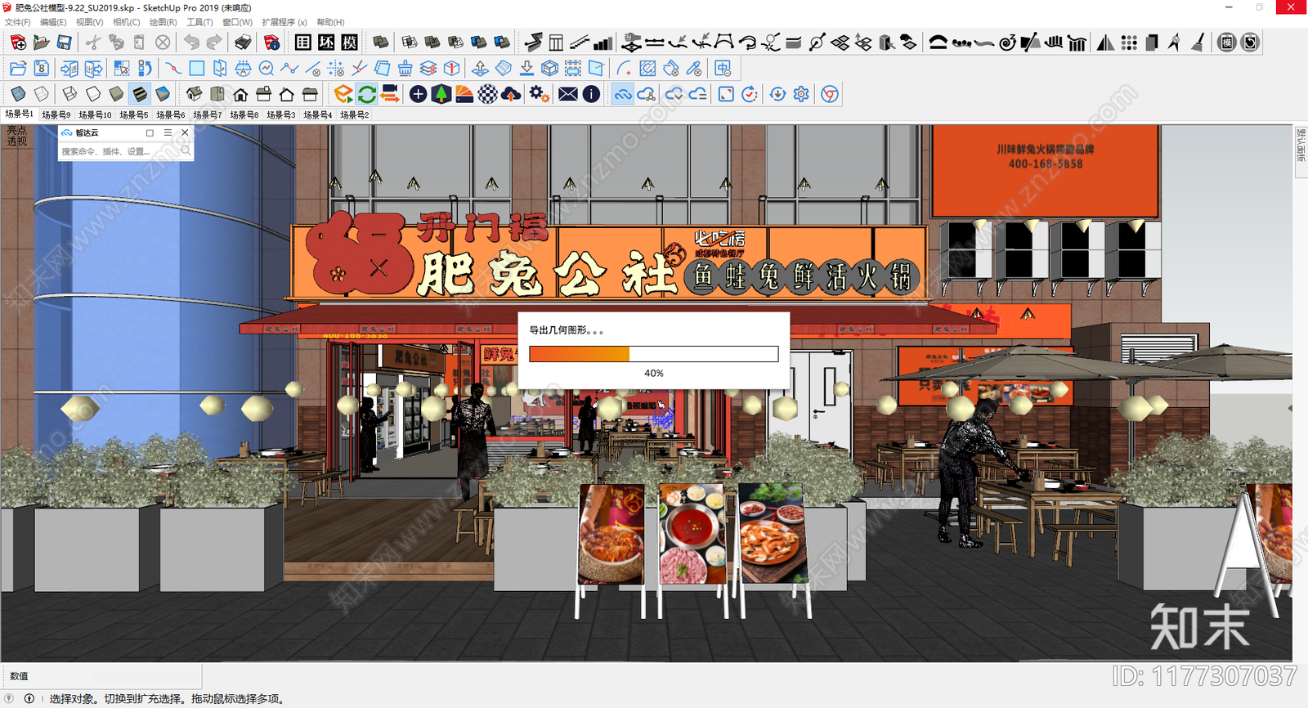
Task: Click the 40% export progress bar
Action: click(654, 354)
